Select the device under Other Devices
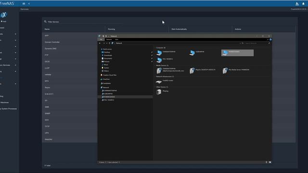 [x=159, y=92]
